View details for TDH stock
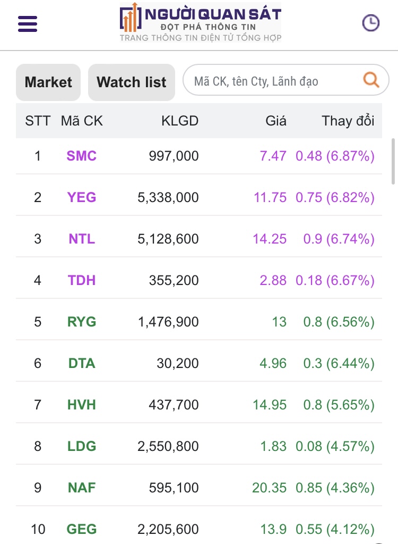Image resolution: width=398 pixels, height=544 pixels. click(x=82, y=280)
